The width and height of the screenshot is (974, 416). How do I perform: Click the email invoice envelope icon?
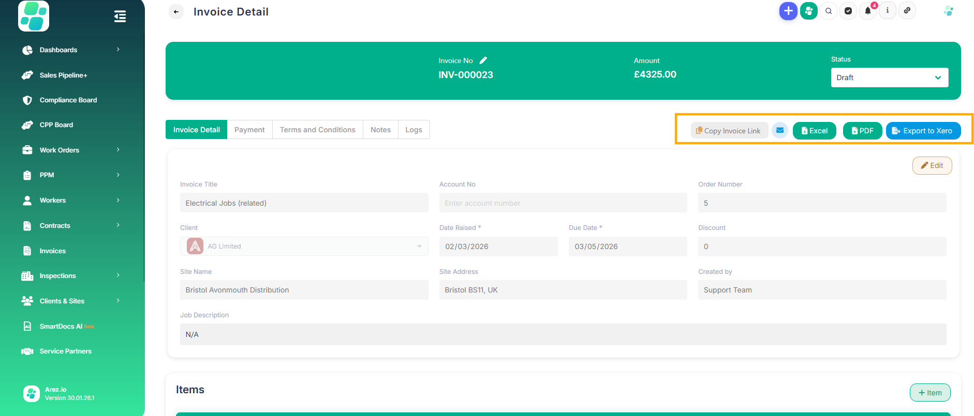pos(780,131)
